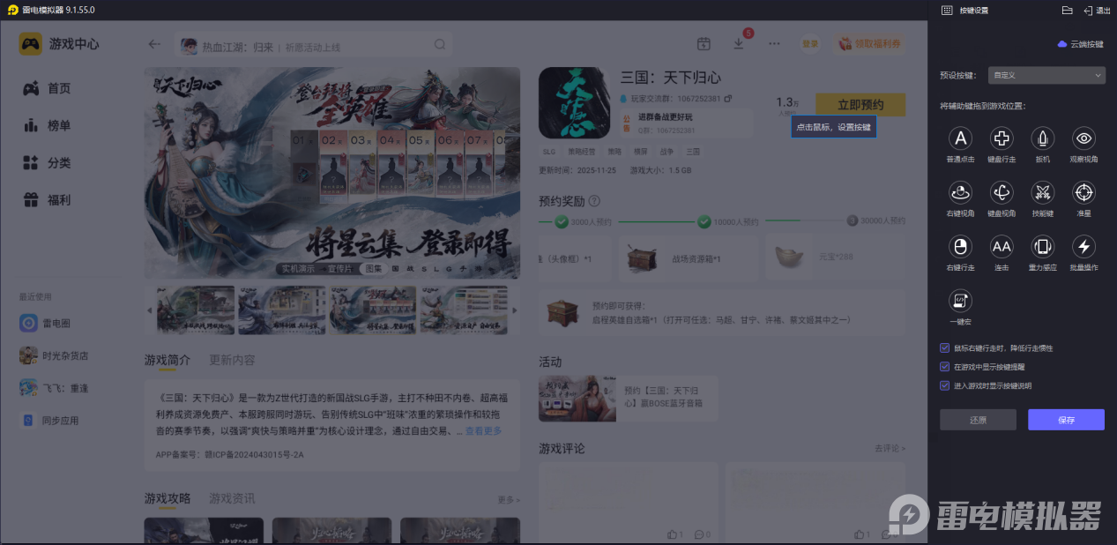Screen dimensions: 1117x545
Task: Click the 还原 restore button
Action: [978, 420]
